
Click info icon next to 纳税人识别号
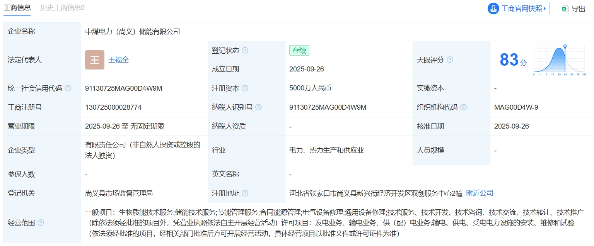coord(258,107)
